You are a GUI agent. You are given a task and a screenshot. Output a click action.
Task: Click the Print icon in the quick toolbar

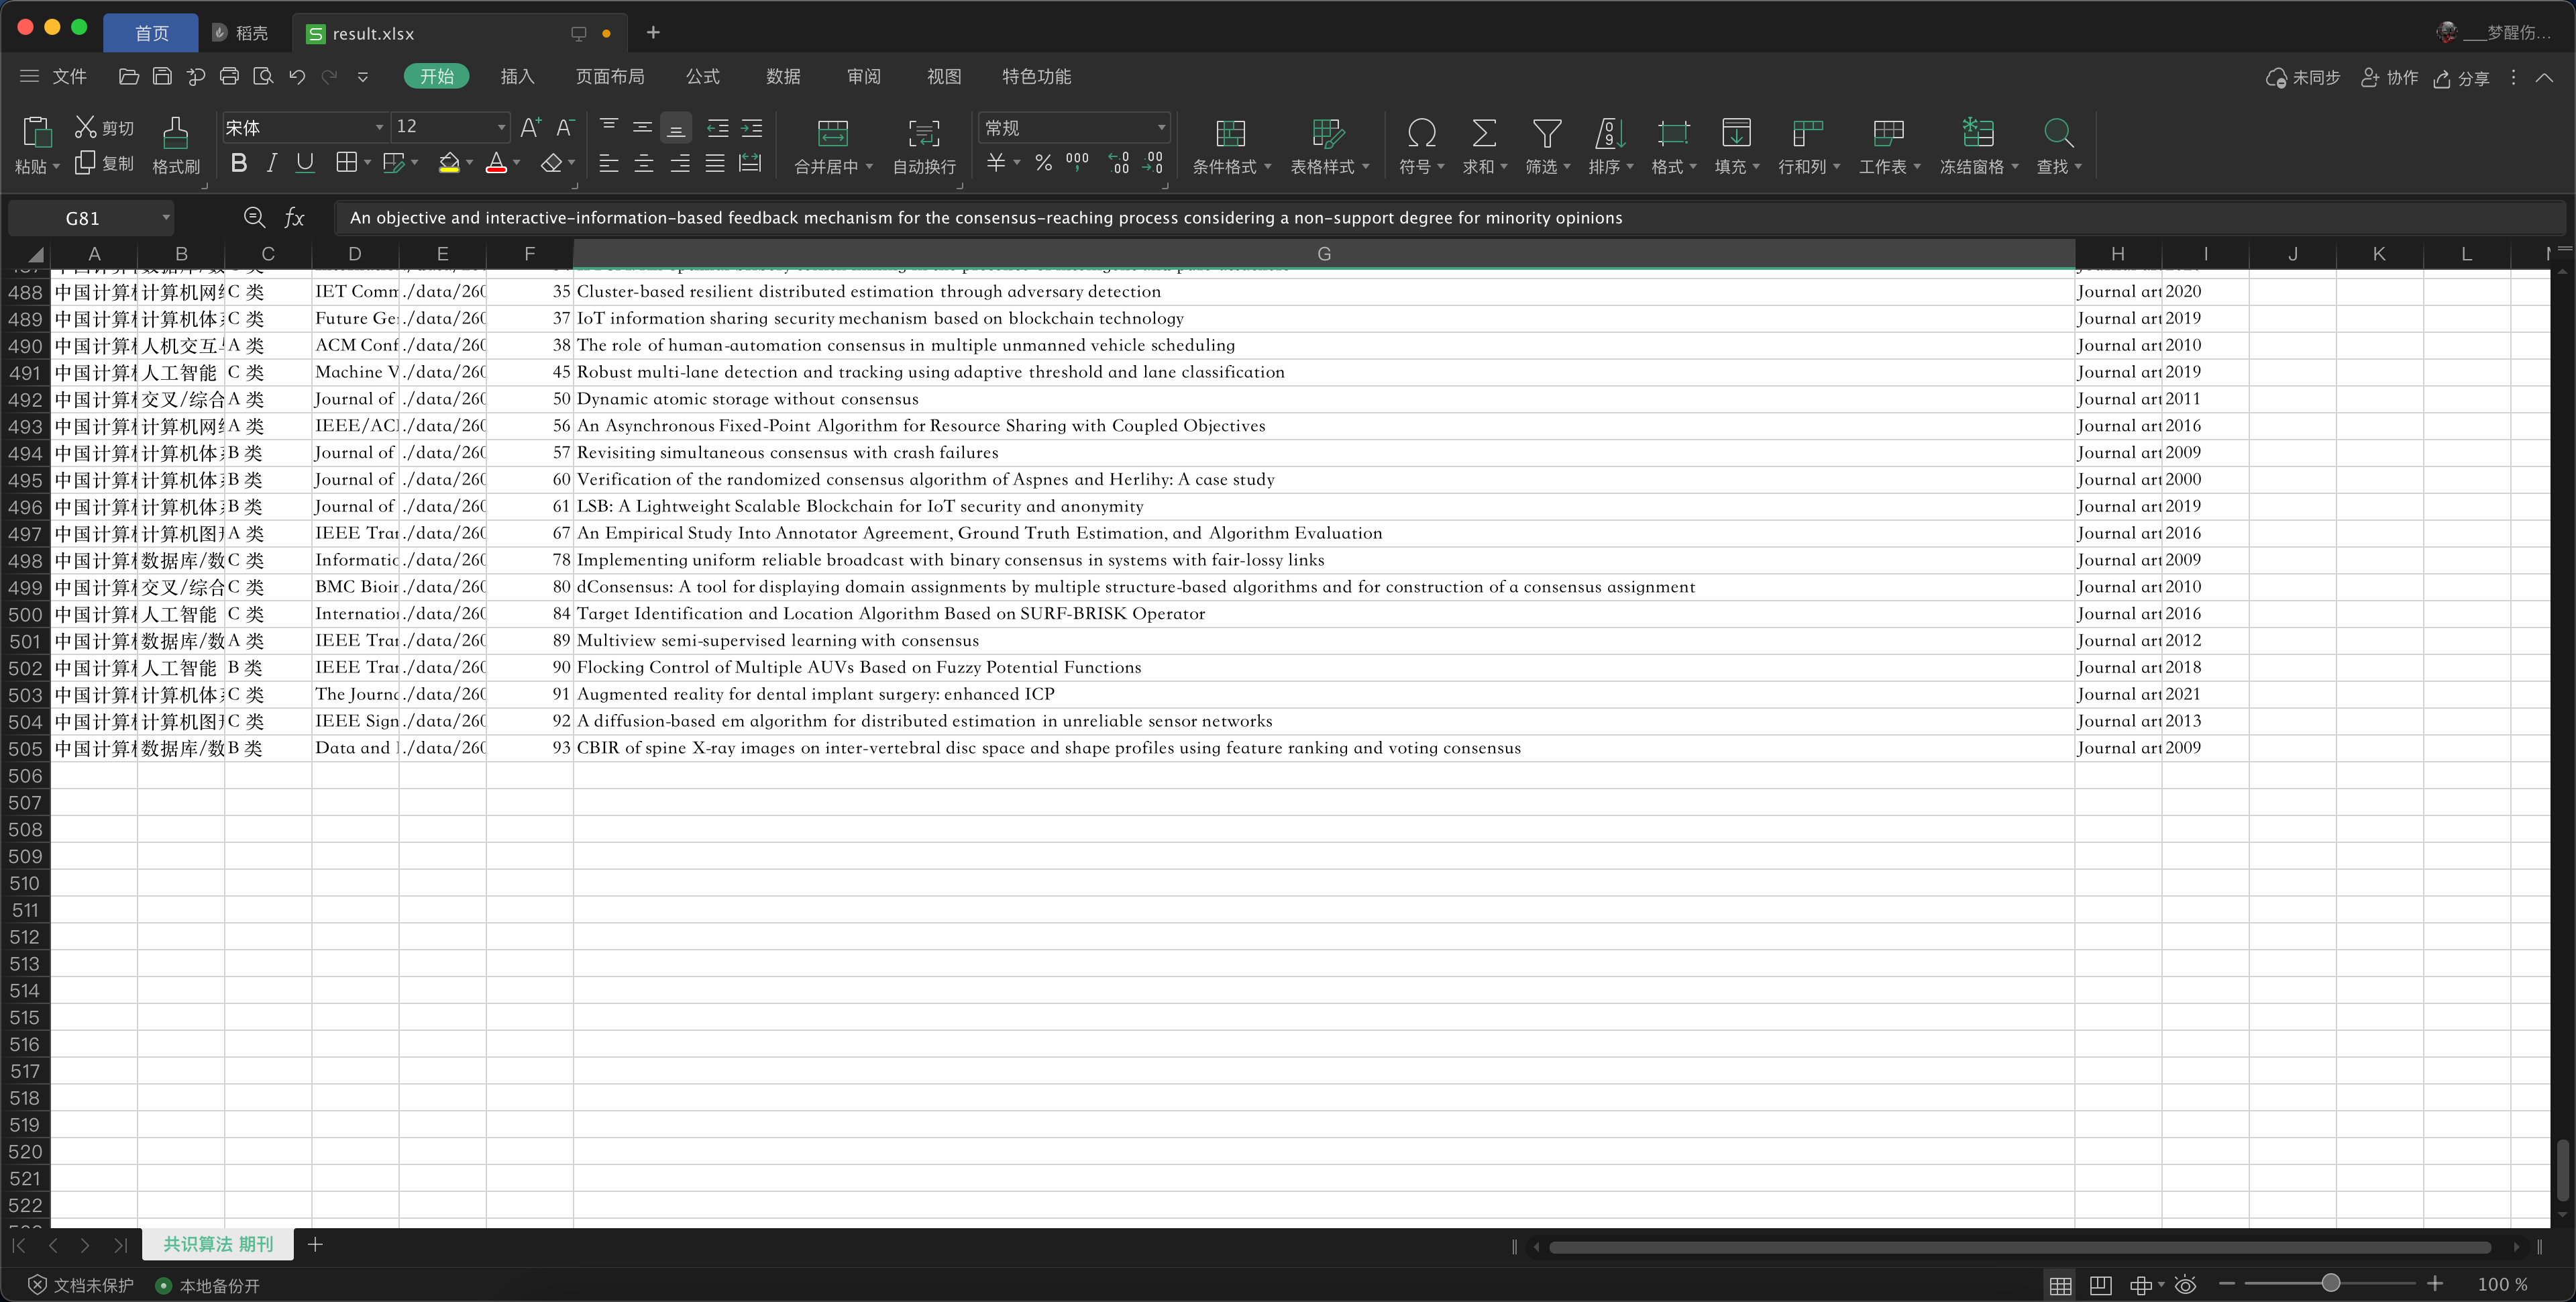pyautogui.click(x=229, y=76)
